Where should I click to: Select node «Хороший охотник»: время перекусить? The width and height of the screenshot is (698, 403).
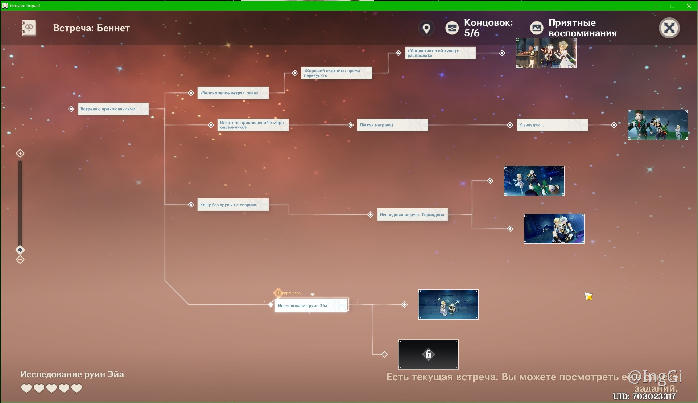336,73
